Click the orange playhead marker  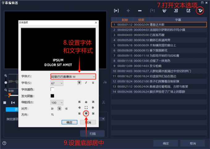[9, 95]
